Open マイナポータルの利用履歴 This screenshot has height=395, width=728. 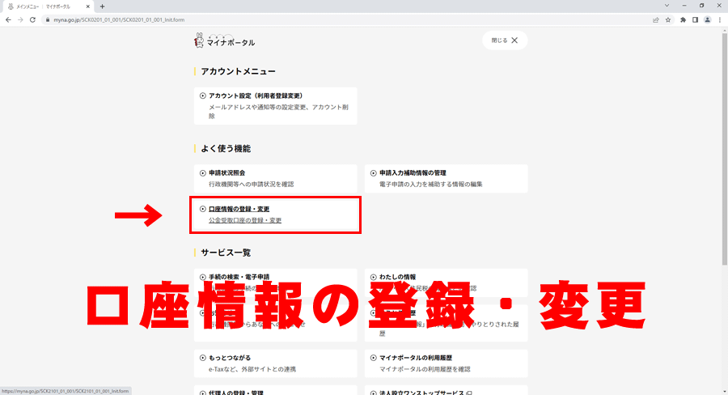[x=447, y=363]
